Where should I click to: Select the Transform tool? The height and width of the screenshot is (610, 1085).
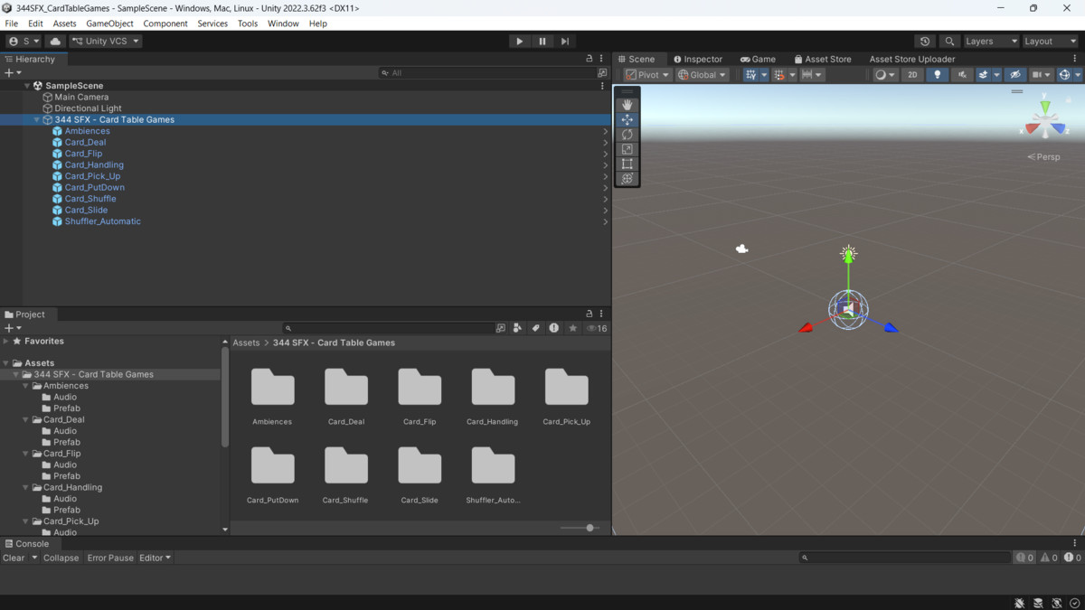[627, 178]
